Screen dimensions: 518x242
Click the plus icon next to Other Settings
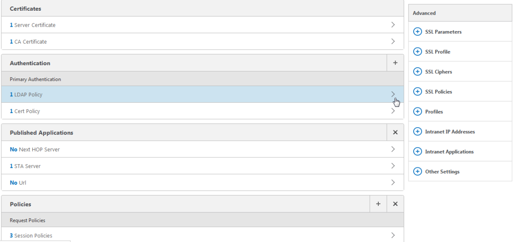click(417, 171)
